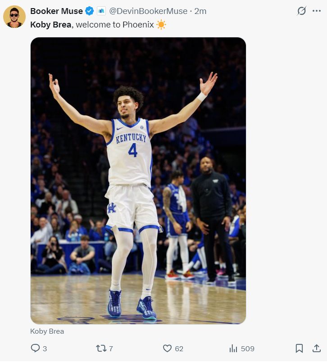Open the three-dot more options menu
The height and width of the screenshot is (362, 327).
[x=317, y=11]
